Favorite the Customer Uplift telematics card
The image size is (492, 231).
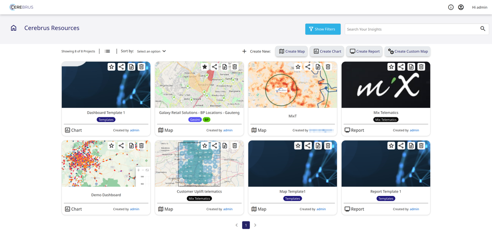[205, 145]
